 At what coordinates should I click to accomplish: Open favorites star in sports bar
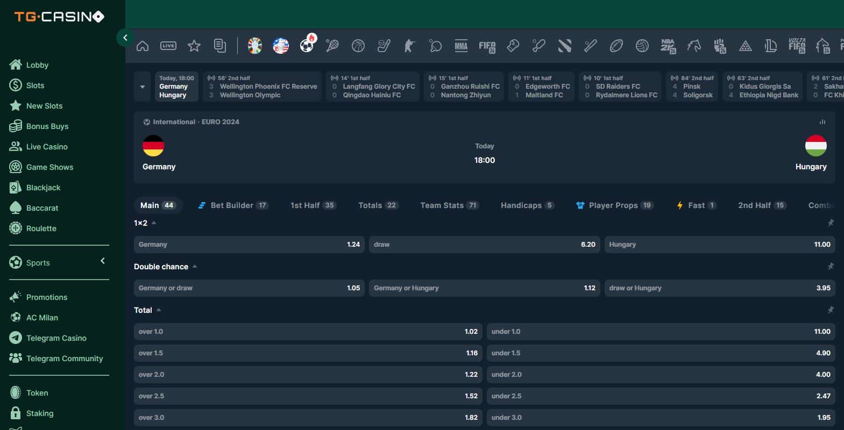(194, 46)
